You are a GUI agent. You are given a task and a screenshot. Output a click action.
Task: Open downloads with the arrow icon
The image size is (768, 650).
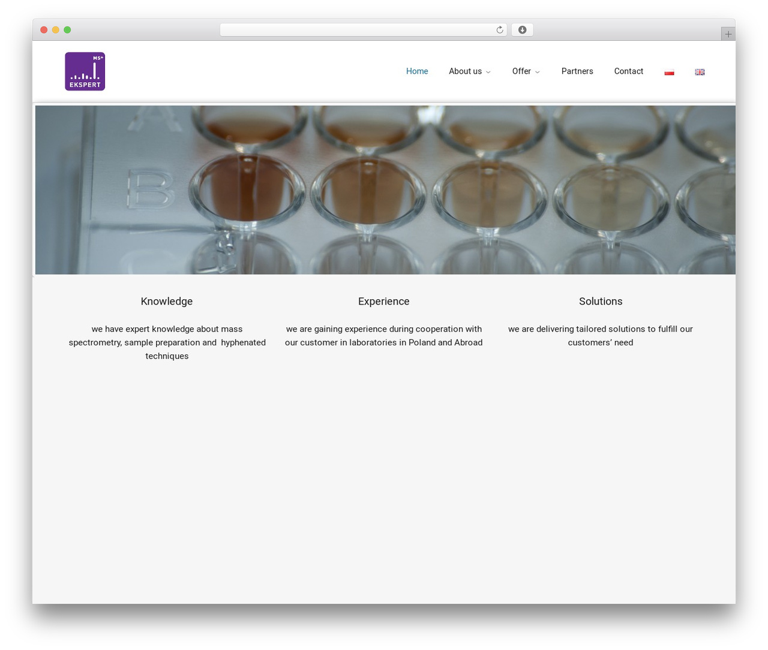click(522, 30)
